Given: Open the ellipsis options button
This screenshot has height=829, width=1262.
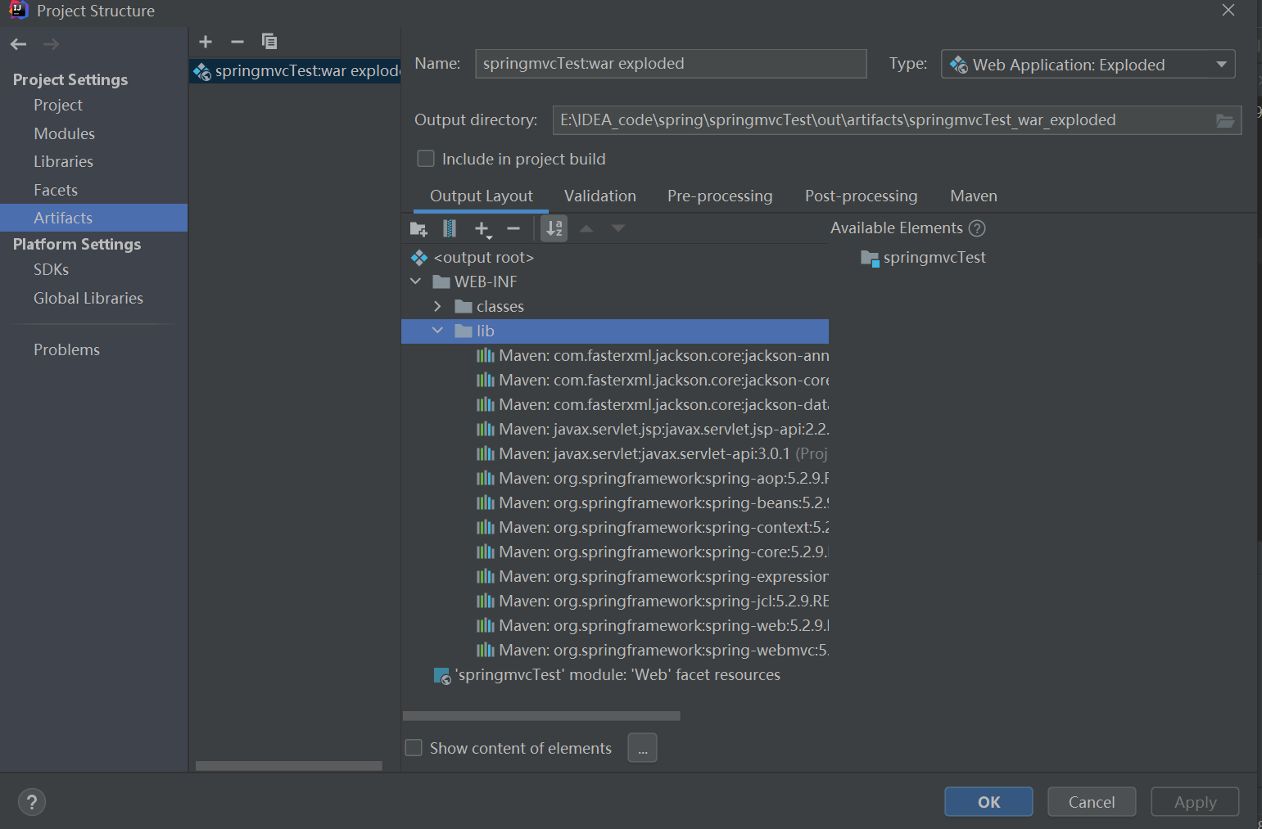Looking at the screenshot, I should [x=643, y=748].
